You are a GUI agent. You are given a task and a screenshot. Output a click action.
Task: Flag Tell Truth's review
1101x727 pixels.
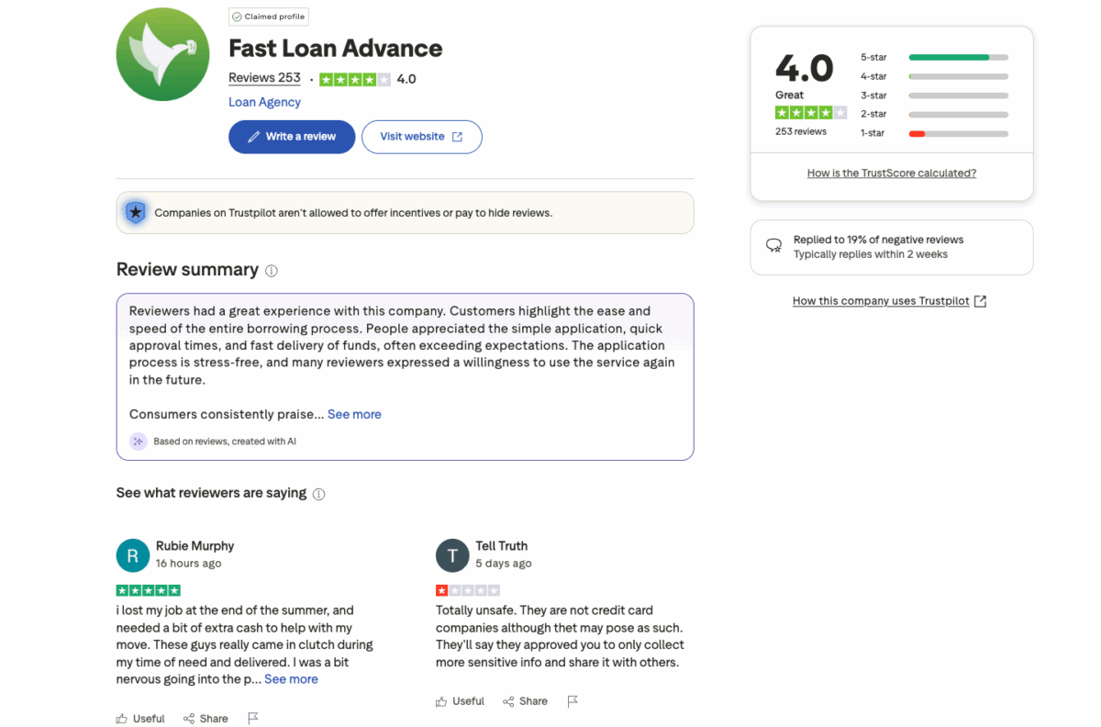pos(573,700)
